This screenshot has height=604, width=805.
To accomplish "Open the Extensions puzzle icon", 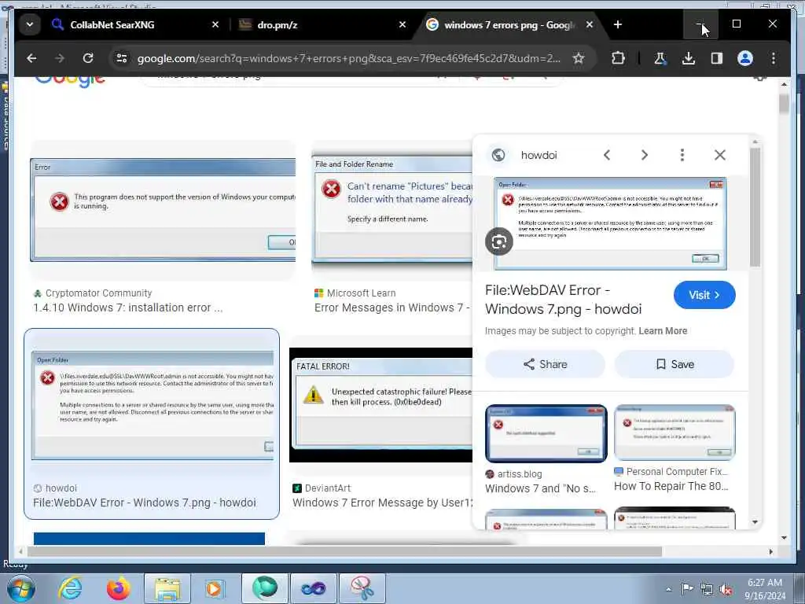I will 618,58.
